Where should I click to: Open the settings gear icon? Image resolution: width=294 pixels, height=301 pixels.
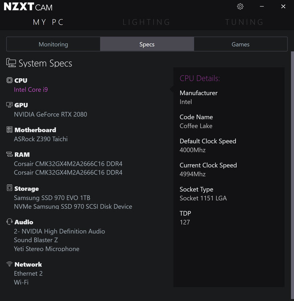click(x=240, y=6)
